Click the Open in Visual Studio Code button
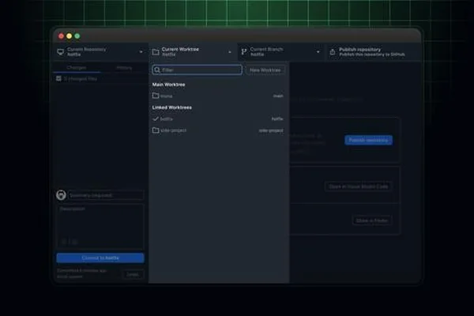Screen dimensions: 474x316 click(x=358, y=186)
